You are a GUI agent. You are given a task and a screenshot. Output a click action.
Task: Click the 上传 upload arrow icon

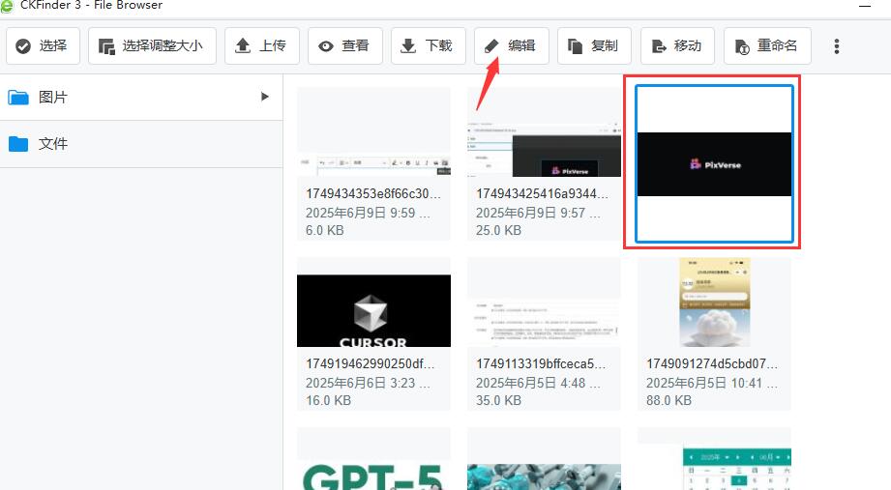pos(242,45)
